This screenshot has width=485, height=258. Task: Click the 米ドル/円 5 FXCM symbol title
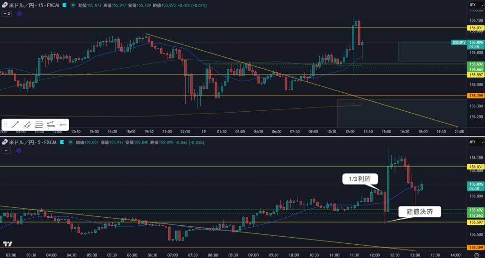tap(32, 141)
